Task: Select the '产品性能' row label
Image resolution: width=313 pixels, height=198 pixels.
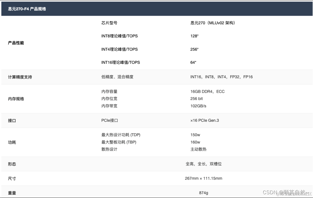Action: [16, 43]
